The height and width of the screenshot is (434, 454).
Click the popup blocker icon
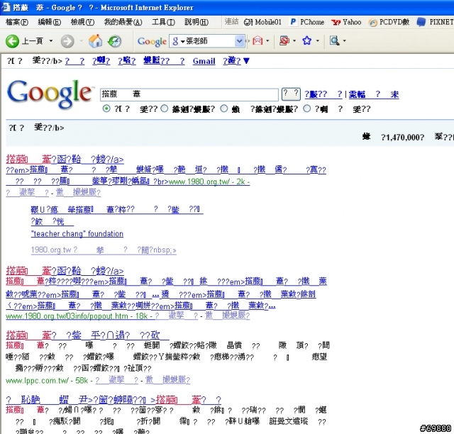coord(284,40)
